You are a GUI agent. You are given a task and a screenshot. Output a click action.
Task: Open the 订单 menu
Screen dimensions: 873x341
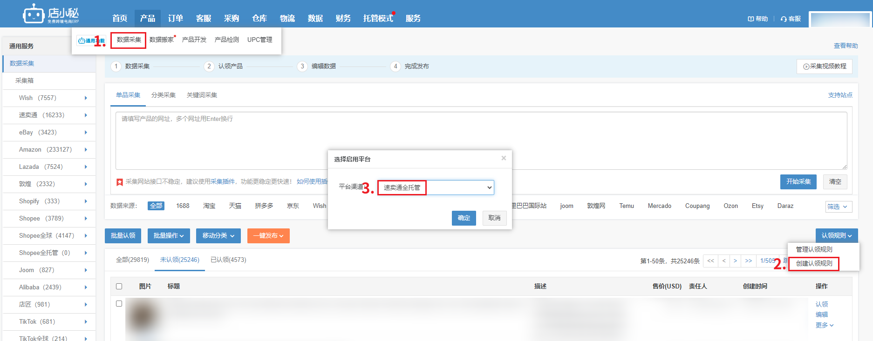176,19
